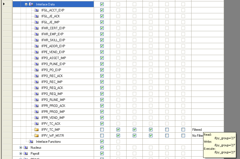Click the Interface Data node icon
The height and width of the screenshot is (159, 240).
click(x=31, y=4)
